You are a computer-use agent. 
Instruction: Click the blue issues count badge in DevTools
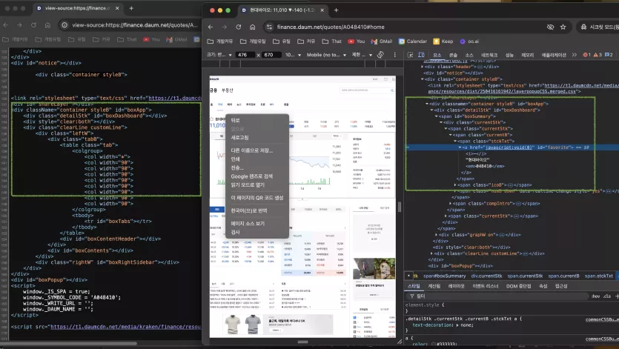609,55
